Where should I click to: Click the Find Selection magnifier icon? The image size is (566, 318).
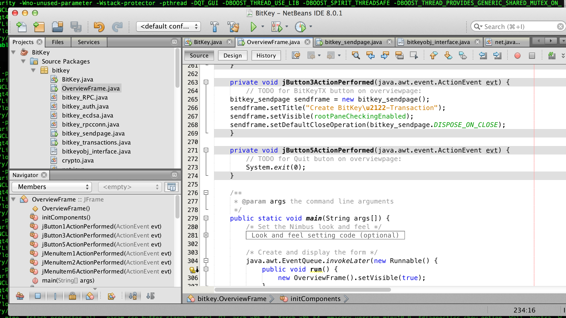pyautogui.click(x=356, y=55)
